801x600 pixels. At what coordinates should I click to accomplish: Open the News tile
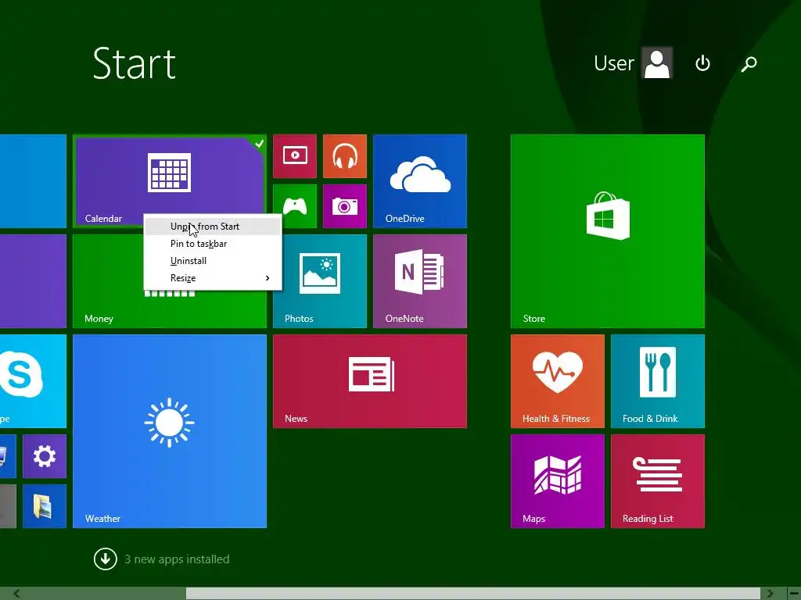(370, 381)
